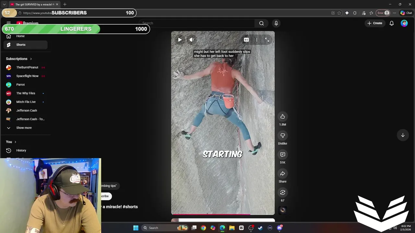Go to Home in the sidebar
The width and height of the screenshot is (415, 233).
[x=26, y=36]
